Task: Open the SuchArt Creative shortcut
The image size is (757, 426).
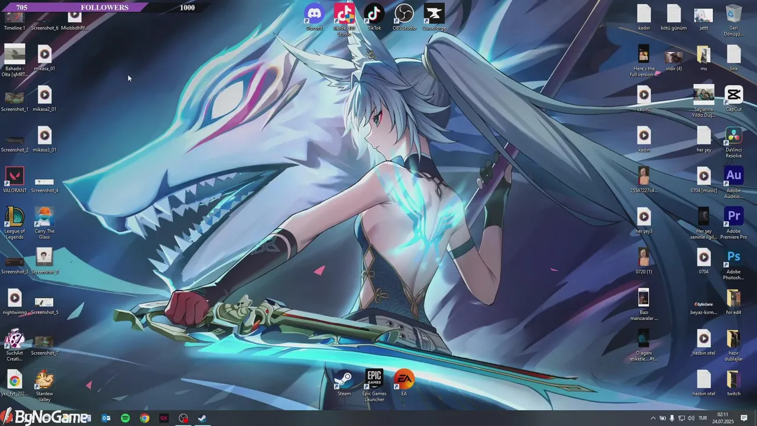Action: (15, 345)
